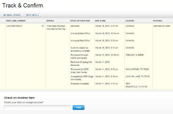Select location CANYON LAKE, TX 78133
The height and width of the screenshot is (114, 173).
[x=138, y=76]
